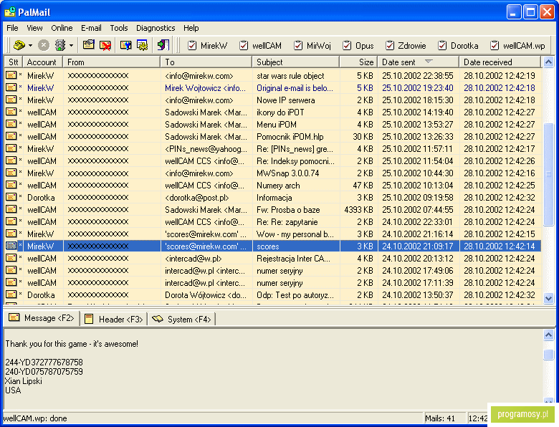Viewport: 559px width, 427px height.
Task: Click the traffic light icon
Action: 60,45
